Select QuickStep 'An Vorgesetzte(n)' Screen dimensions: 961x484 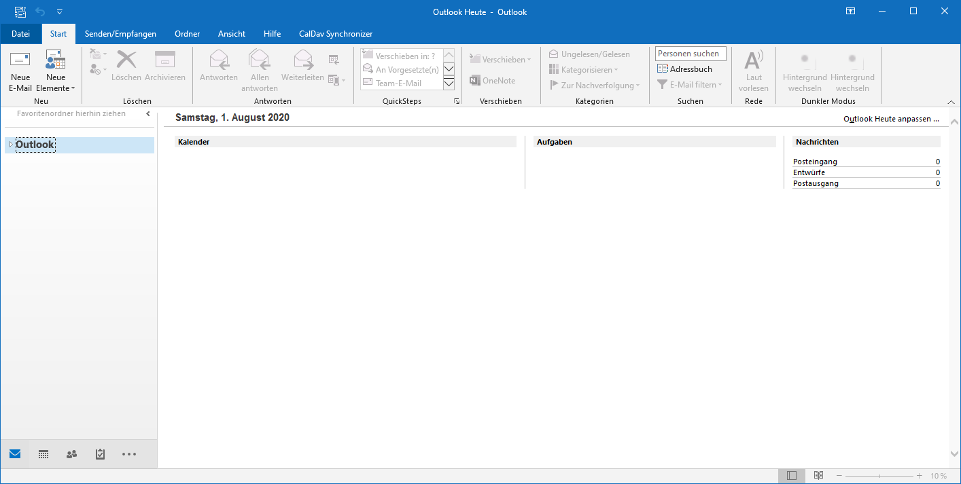(401, 69)
